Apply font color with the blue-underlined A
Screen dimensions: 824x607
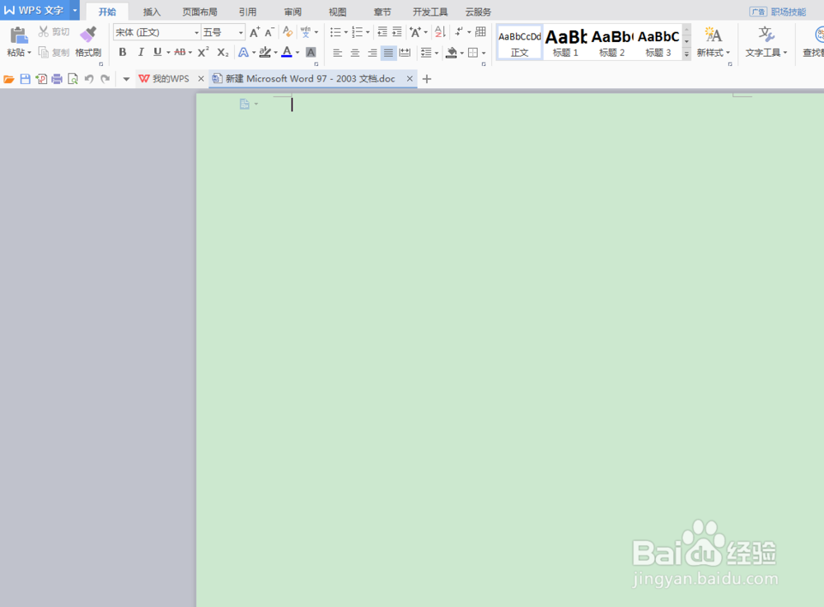287,52
